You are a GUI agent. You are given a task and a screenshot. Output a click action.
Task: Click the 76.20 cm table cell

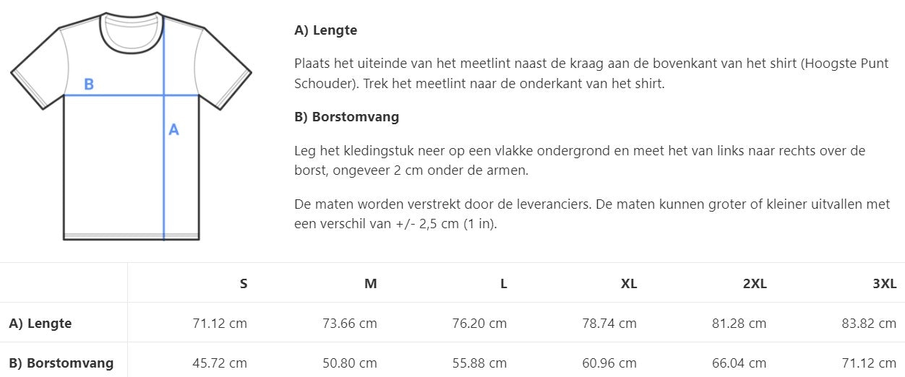[479, 323]
